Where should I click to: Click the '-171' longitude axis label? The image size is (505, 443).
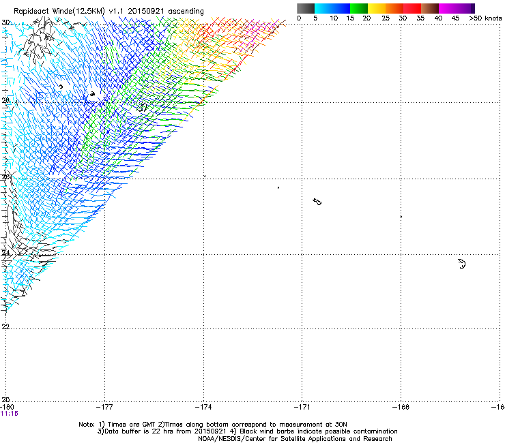pyautogui.click(x=302, y=407)
